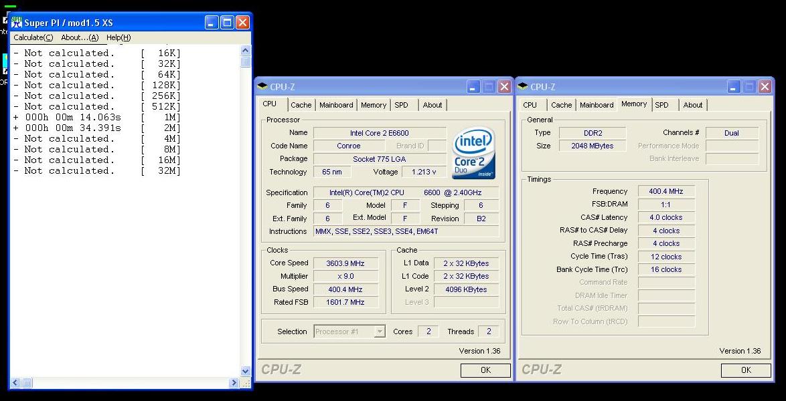Close the left CPU-Z window
786x401 pixels.
504,87
